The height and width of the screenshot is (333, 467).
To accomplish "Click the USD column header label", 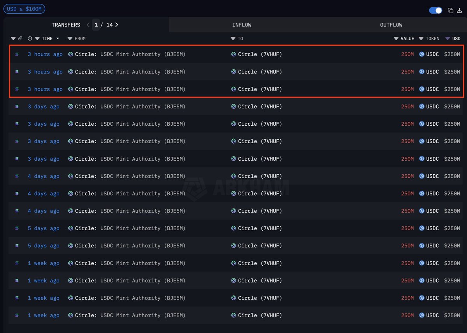I will click(x=456, y=39).
